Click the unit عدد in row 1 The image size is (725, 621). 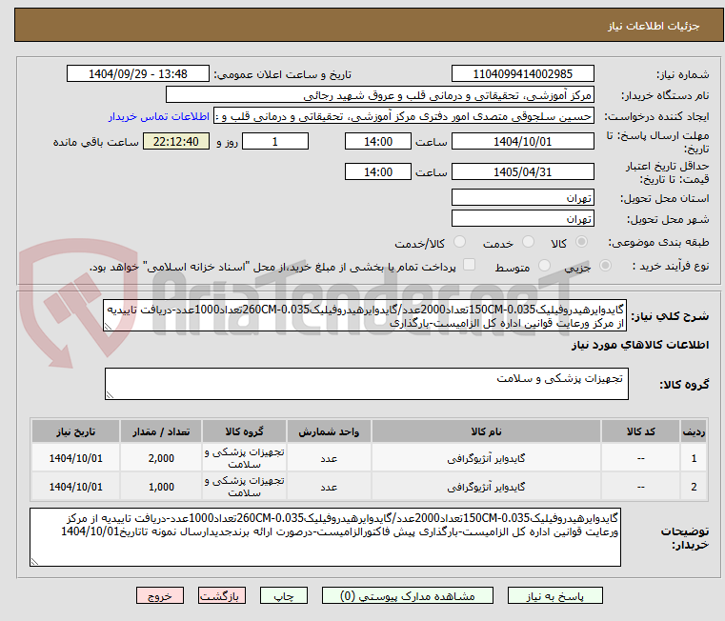(329, 458)
